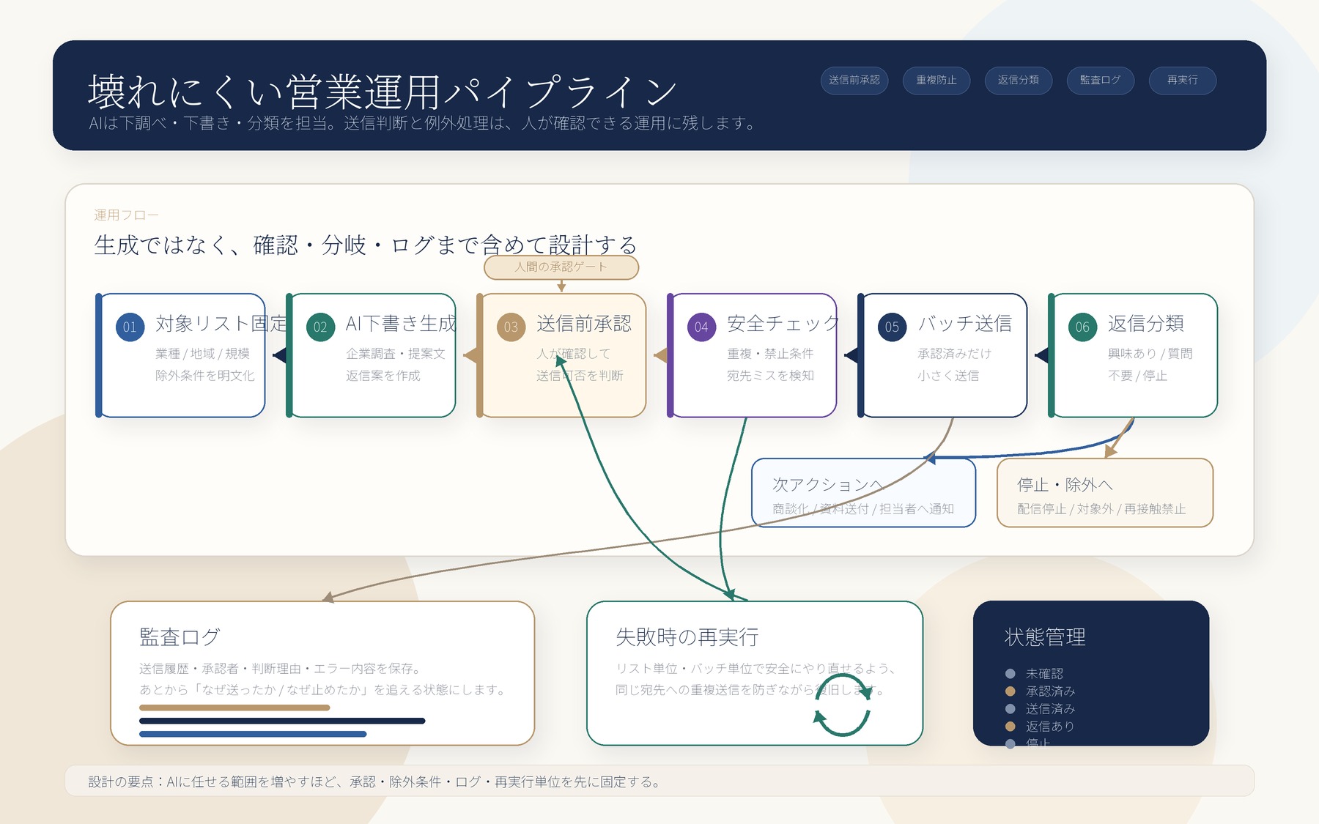
Task: Select the 送信前承認 pill in header
Action: coord(854,81)
